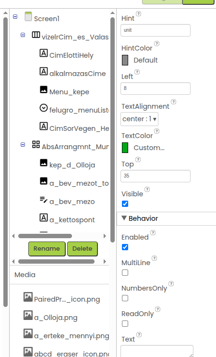This screenshot has height=357, width=216.
Task: Uncheck the Visible checkbox
Action: pyautogui.click(x=125, y=204)
